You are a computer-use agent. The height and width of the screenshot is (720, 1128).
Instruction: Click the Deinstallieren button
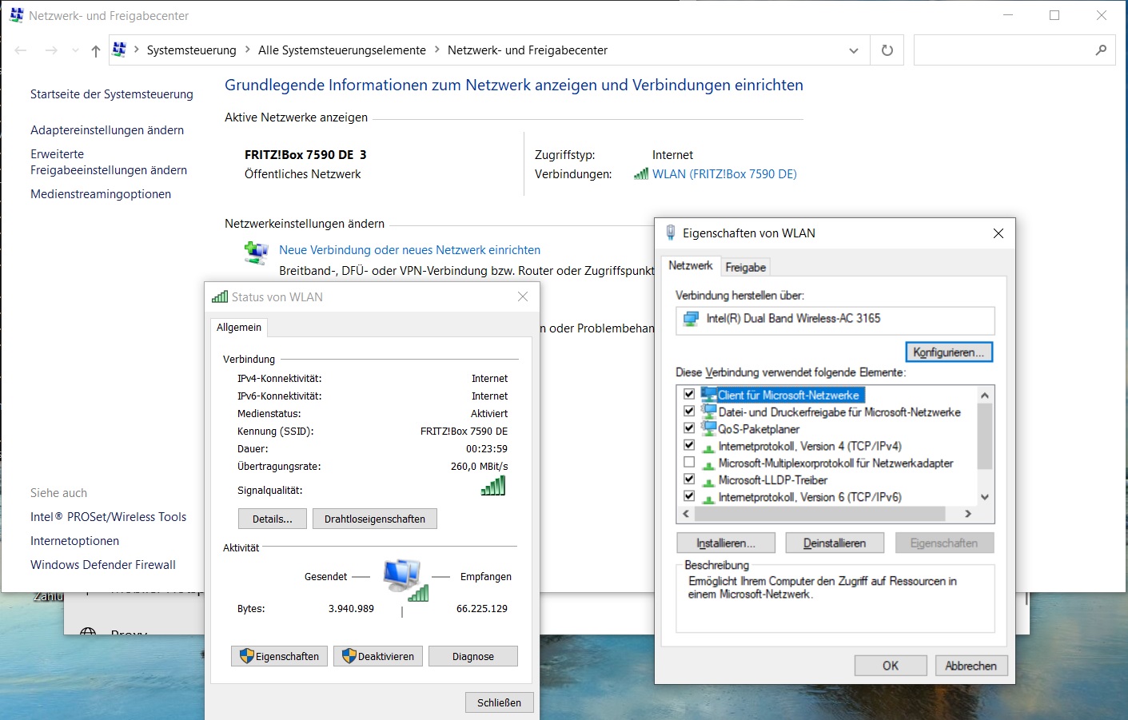[x=835, y=543]
